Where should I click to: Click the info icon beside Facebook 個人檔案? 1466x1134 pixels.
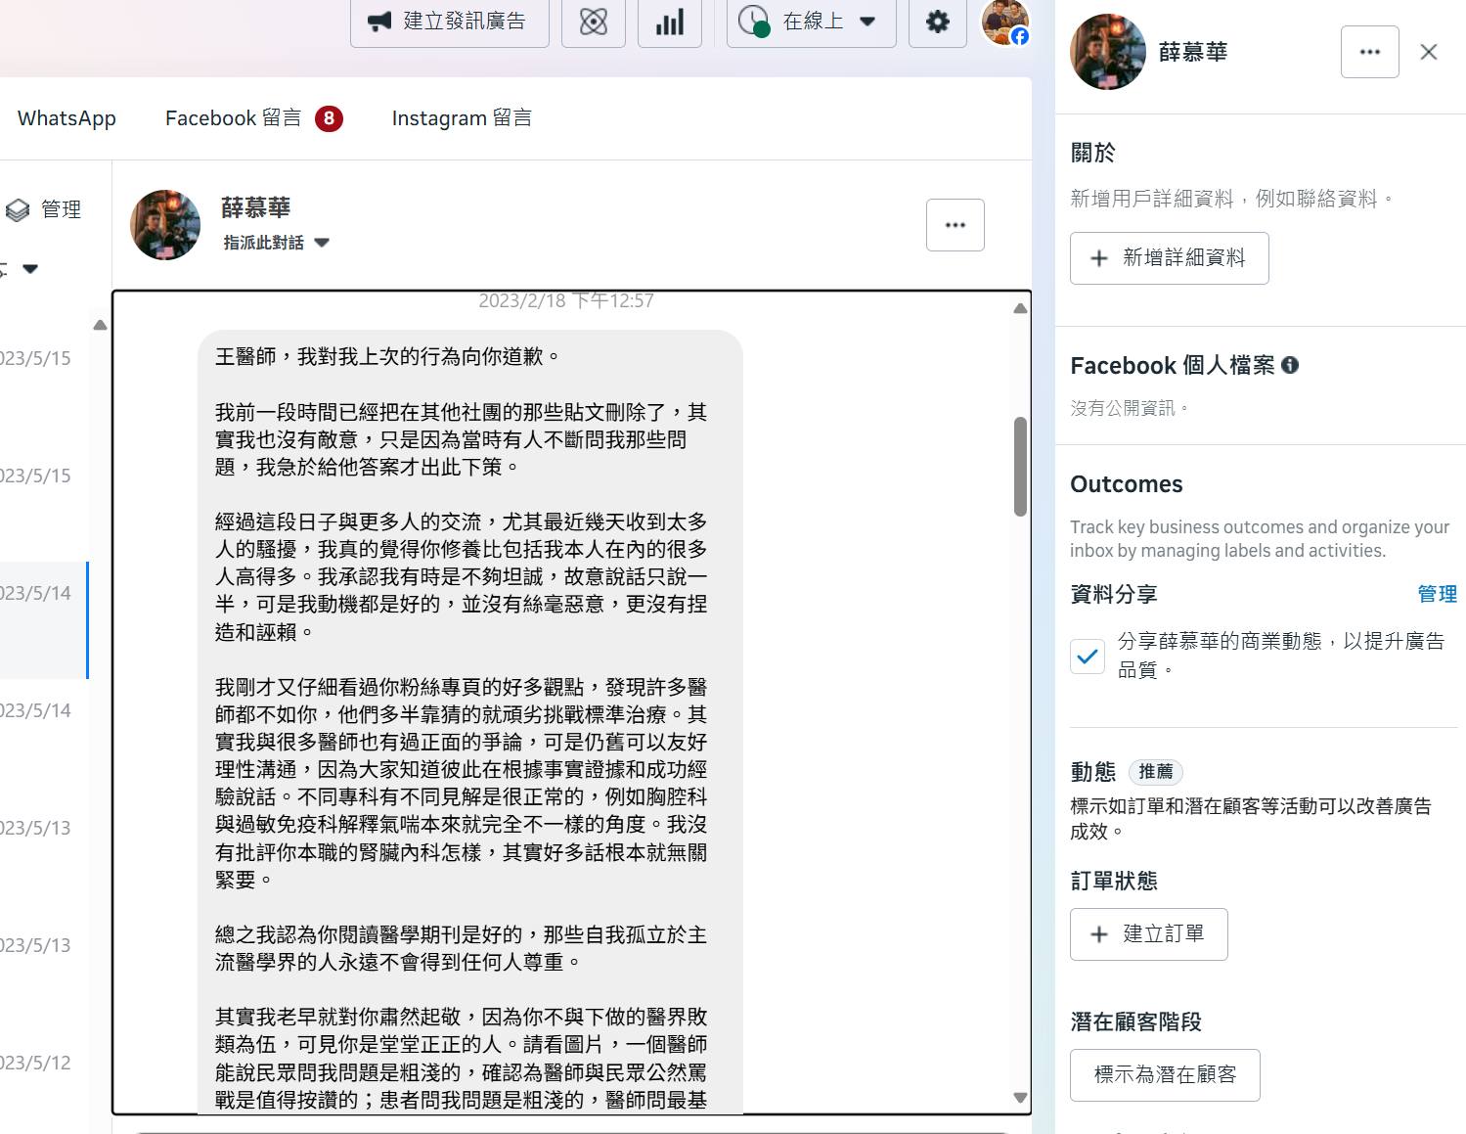[1290, 365]
